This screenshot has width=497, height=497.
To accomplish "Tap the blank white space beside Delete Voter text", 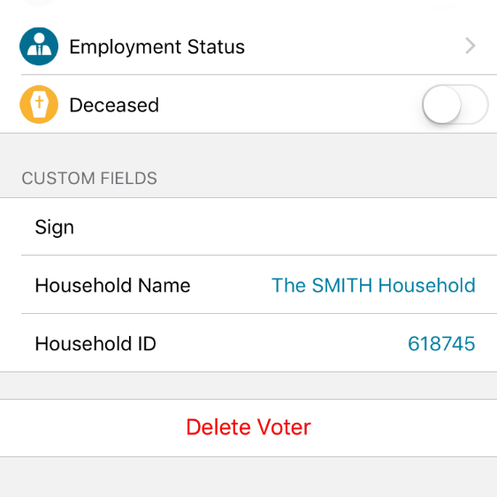I will [402, 428].
